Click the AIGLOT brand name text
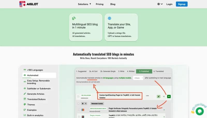The height and width of the screenshot is (118, 207). (x=32, y=4)
